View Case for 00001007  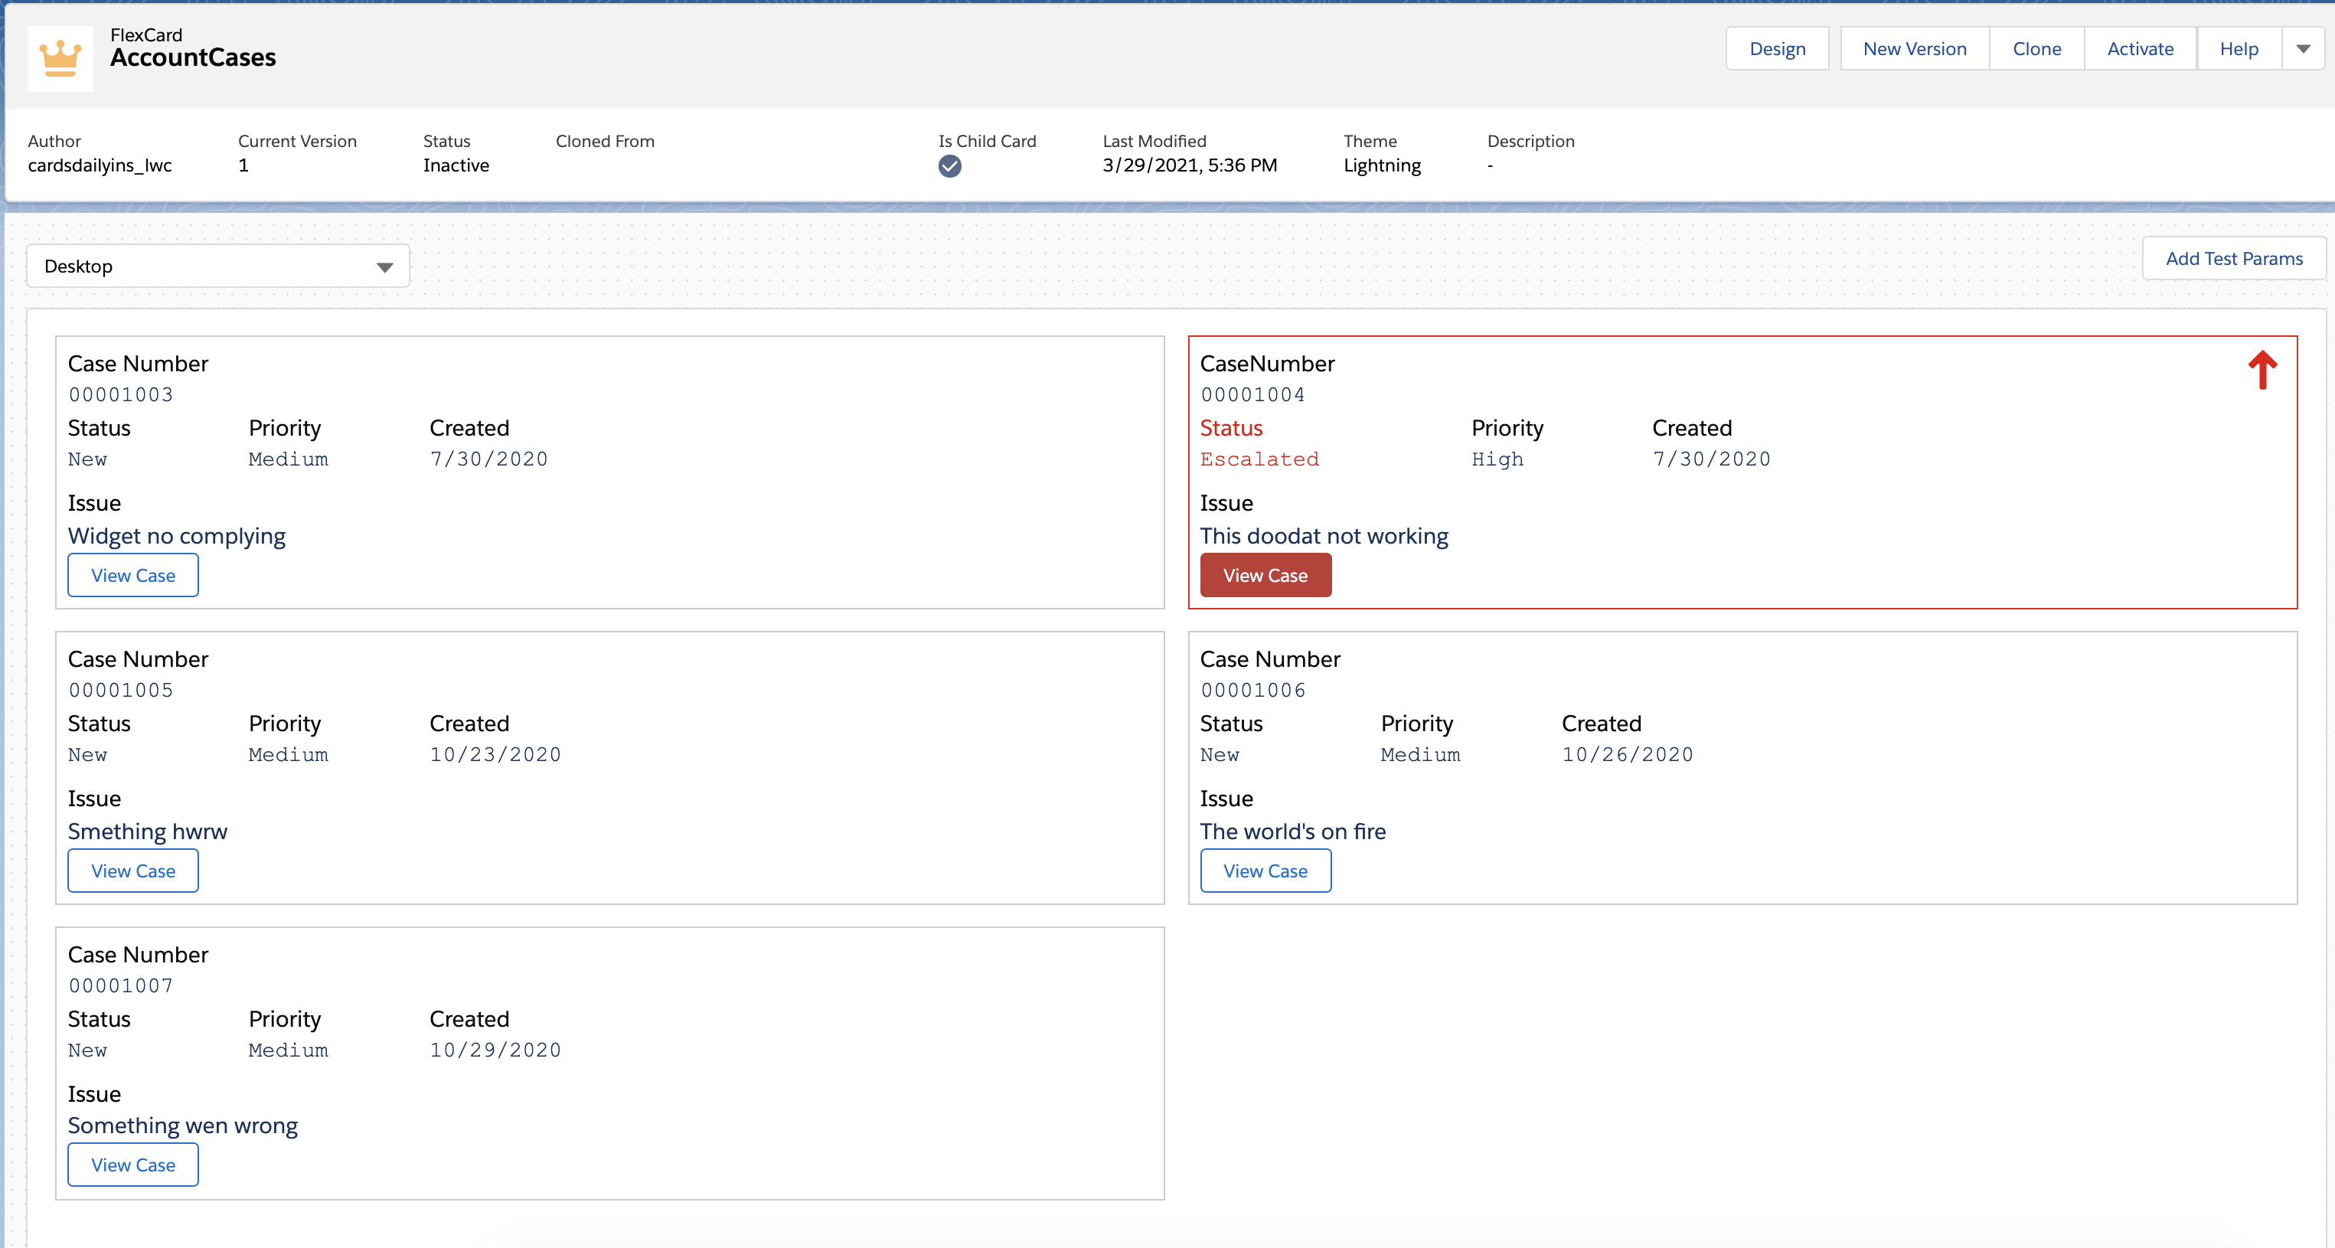133,1165
